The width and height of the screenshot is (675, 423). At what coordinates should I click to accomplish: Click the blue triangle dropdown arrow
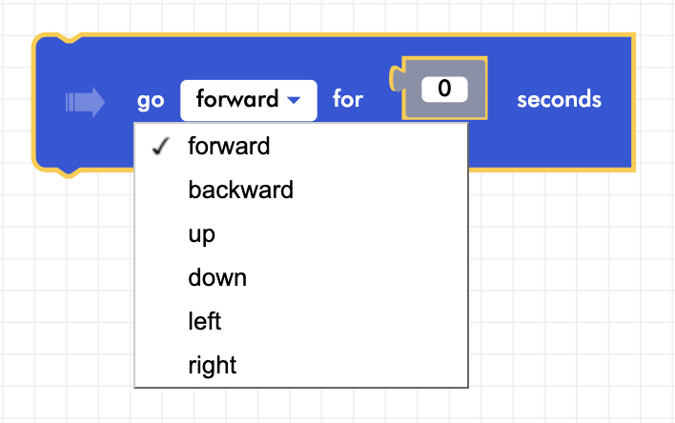coord(295,99)
